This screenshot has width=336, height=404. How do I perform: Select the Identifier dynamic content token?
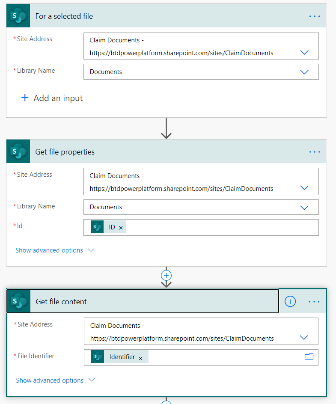click(x=122, y=356)
